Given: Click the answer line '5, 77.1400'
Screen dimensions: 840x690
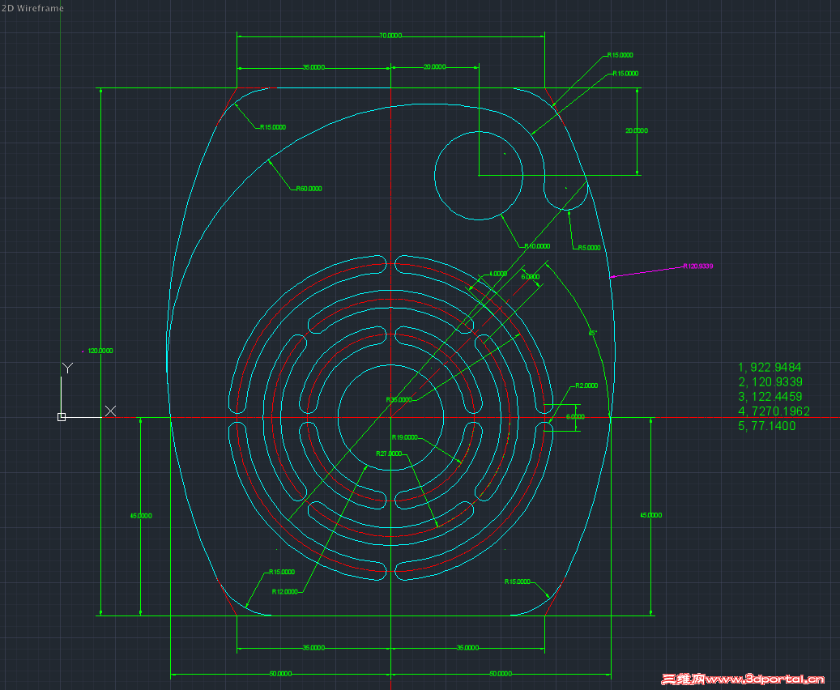Looking at the screenshot, I should tap(766, 426).
